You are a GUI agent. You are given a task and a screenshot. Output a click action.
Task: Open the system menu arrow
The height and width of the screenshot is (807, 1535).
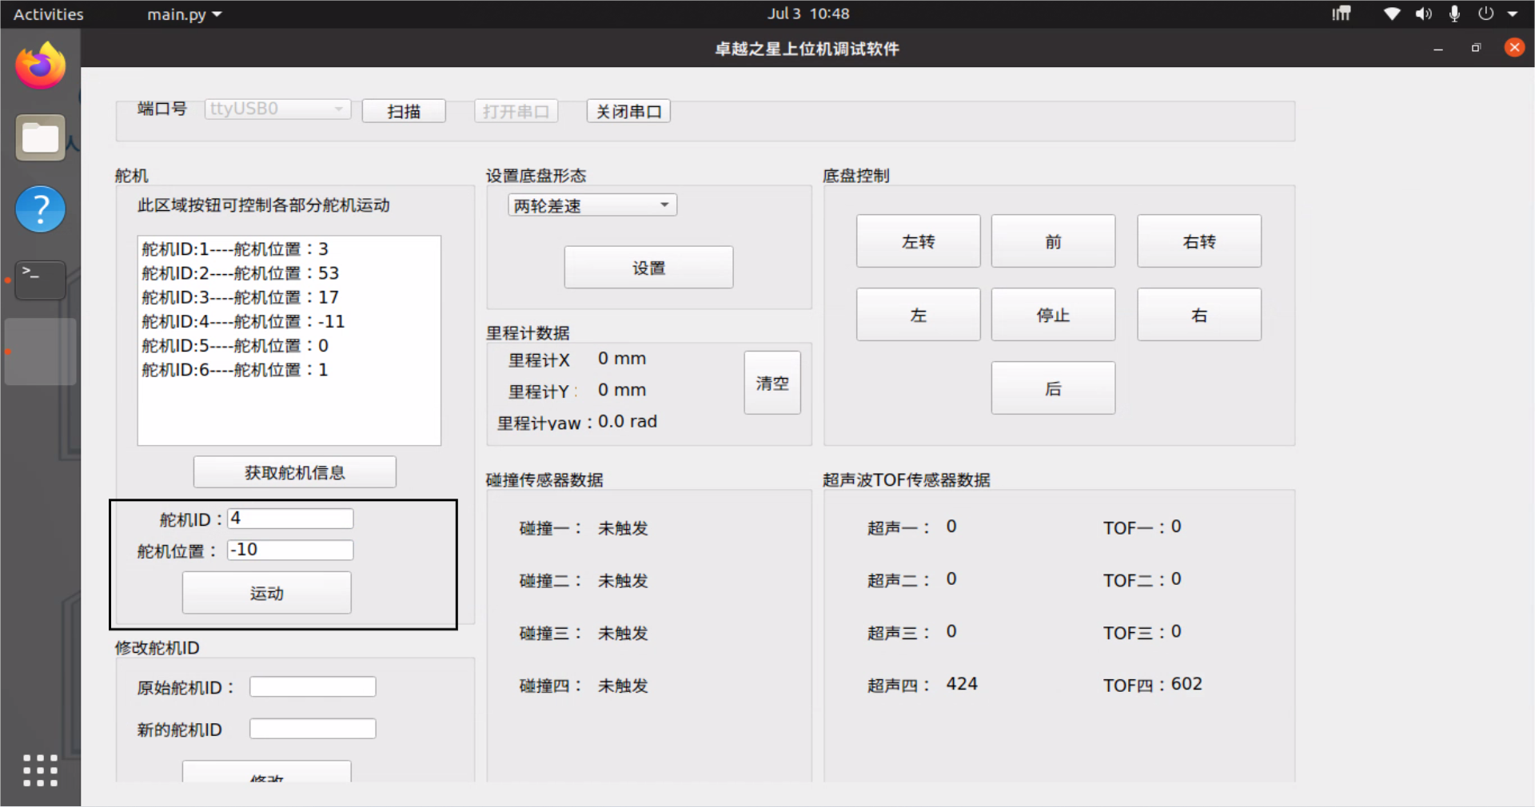tap(1513, 14)
